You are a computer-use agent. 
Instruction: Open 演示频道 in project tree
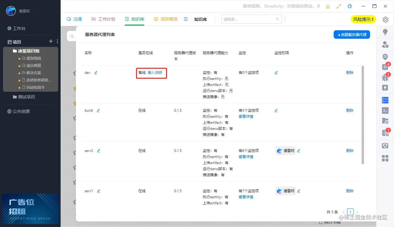31,66
